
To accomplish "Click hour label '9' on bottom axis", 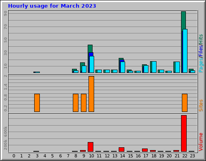I will pyautogui.click(x=84, y=156).
